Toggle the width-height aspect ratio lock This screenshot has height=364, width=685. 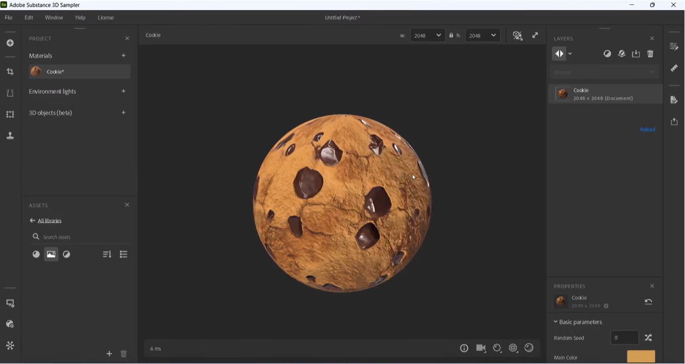[x=451, y=35]
